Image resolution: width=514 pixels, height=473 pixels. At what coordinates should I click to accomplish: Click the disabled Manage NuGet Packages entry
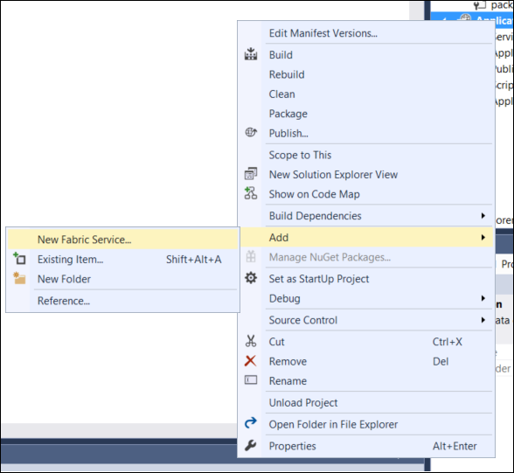click(366, 257)
